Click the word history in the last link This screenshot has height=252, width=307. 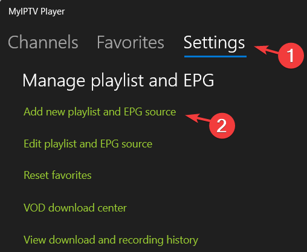pyautogui.click(x=183, y=240)
